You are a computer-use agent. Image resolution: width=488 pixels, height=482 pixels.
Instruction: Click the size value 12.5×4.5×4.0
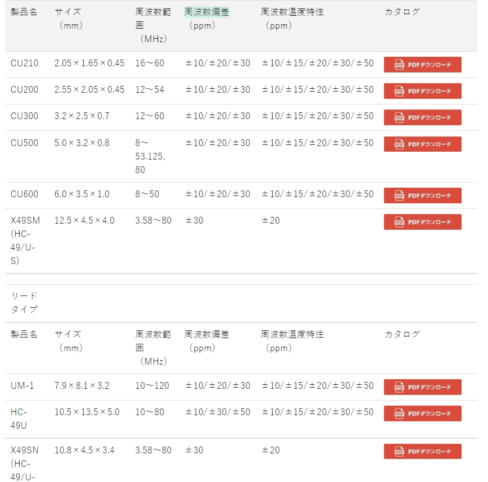84,220
